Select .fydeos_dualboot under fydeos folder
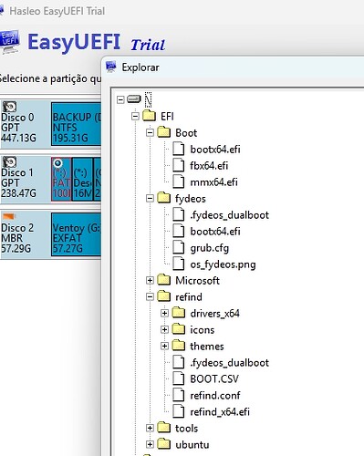Image resolution: width=364 pixels, height=456 pixels. [x=230, y=215]
